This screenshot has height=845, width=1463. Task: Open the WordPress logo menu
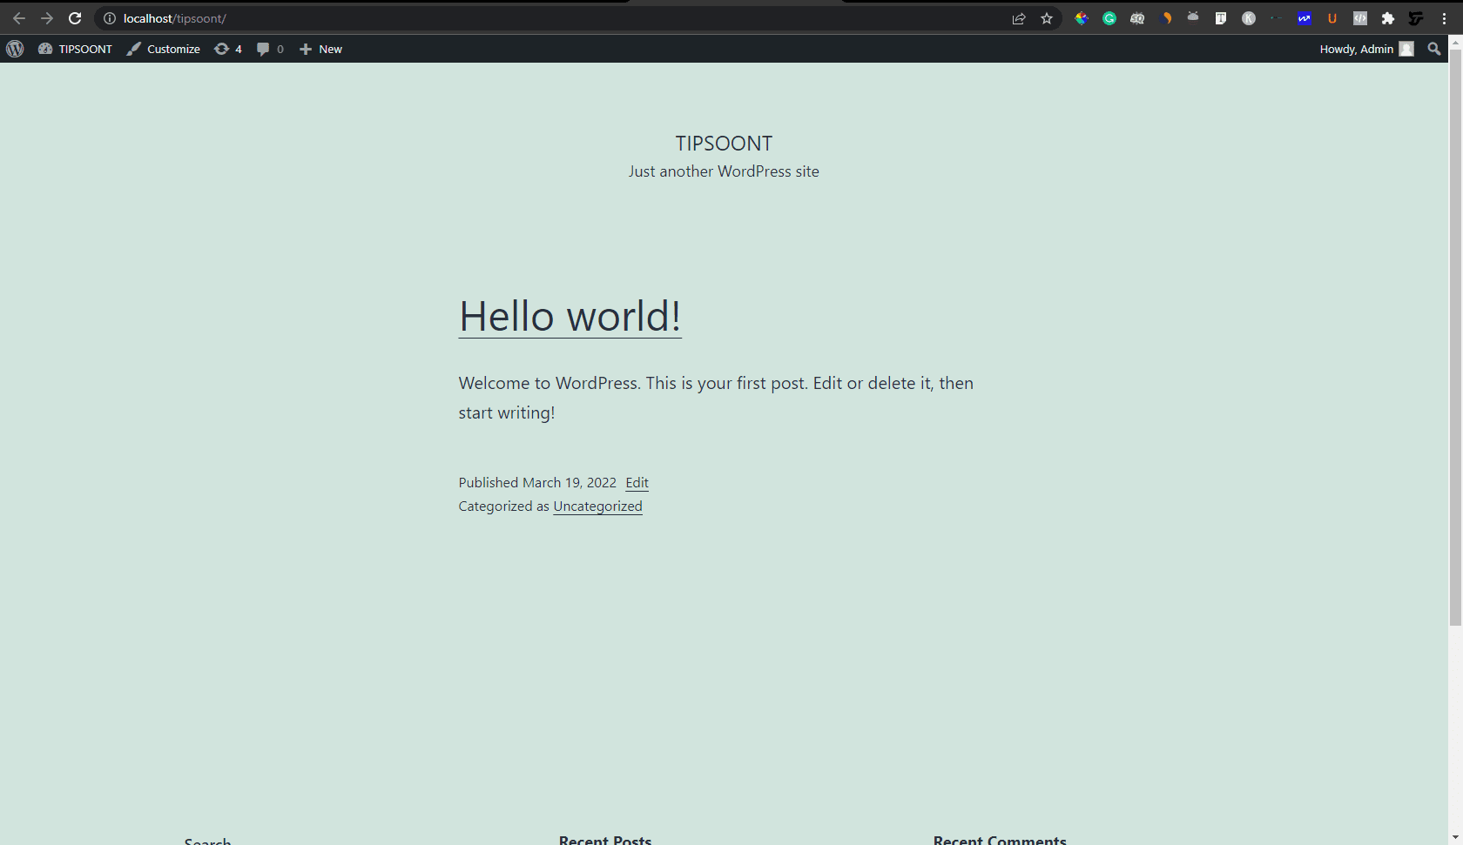point(15,49)
